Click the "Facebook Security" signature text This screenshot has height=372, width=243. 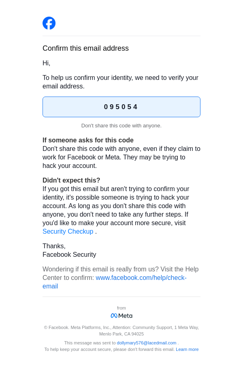69,255
